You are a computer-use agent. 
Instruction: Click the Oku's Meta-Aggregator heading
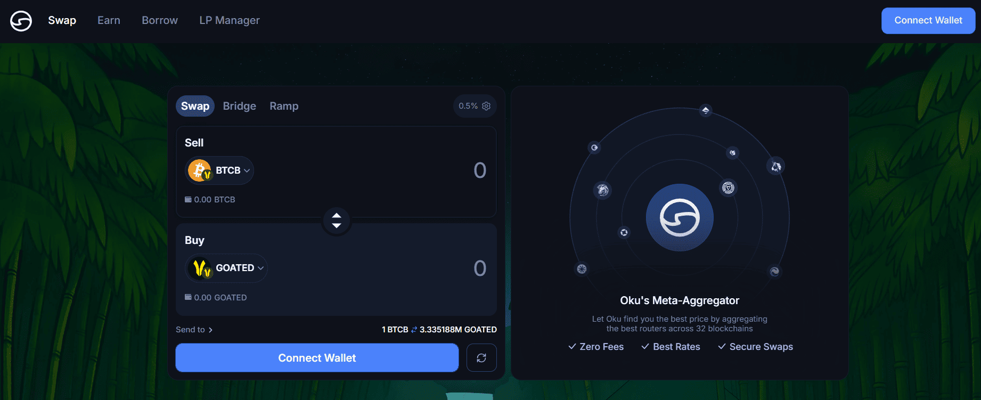[x=680, y=300]
